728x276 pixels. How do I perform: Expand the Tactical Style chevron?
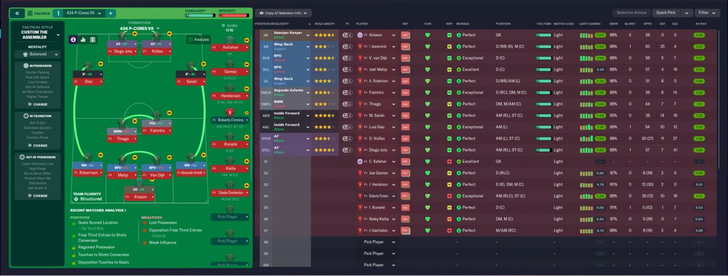(x=59, y=35)
